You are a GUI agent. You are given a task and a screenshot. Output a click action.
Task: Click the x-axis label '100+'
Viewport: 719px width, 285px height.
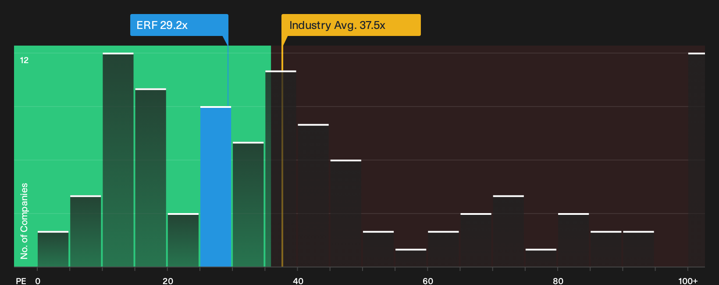pyautogui.click(x=688, y=281)
